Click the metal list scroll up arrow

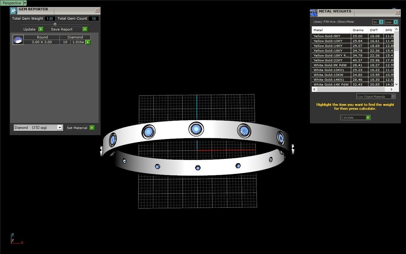396,29
